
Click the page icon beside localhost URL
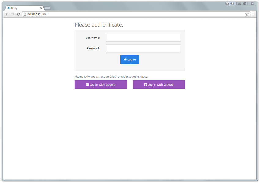coord(25,14)
